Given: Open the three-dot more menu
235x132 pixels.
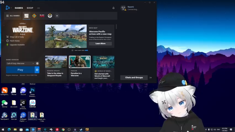Looking at the screenshot, I should tap(38, 8).
